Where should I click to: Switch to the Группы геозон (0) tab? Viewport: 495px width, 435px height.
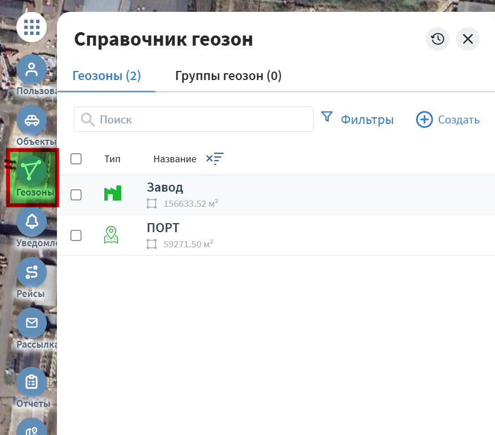pos(228,76)
